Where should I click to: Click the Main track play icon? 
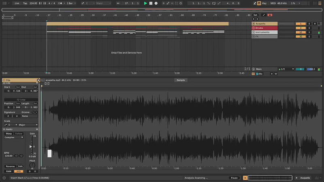click(254, 69)
